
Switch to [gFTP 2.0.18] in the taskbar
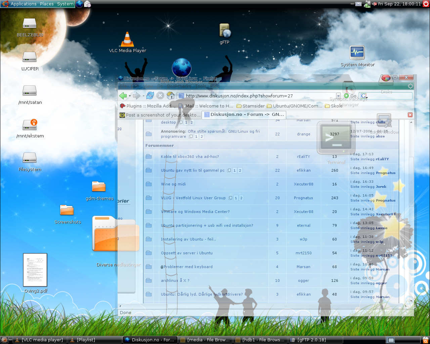pos(315,340)
